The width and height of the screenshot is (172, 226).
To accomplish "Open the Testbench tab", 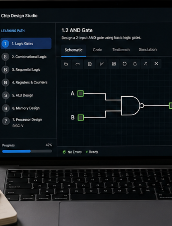I will pos(121,50).
